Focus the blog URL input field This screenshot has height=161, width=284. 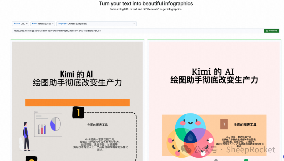(138, 31)
